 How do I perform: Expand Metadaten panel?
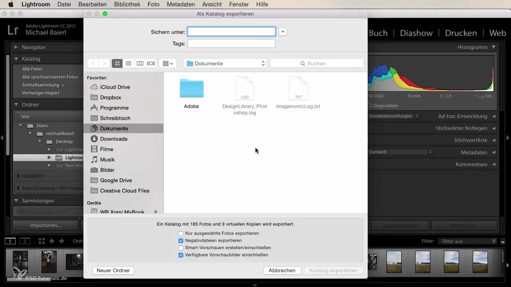click(x=493, y=152)
